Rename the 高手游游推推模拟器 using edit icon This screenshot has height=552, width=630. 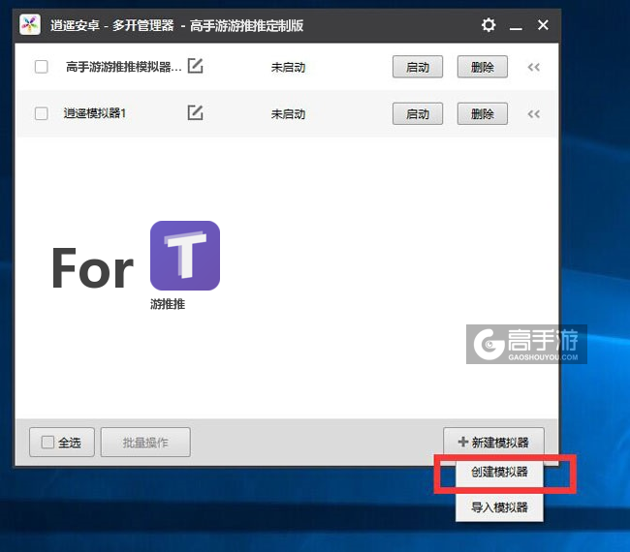coord(195,67)
